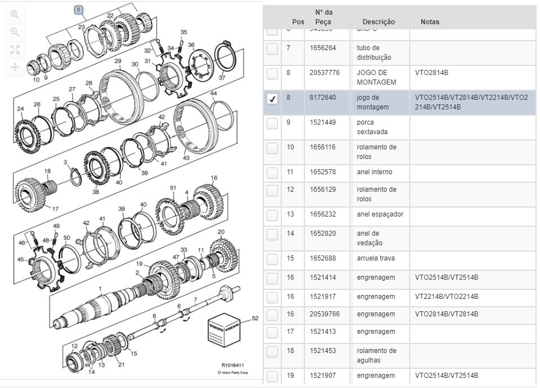Select callout 1 on the main shaft drawing
This screenshot has width=540, height=388.
click(x=100, y=289)
